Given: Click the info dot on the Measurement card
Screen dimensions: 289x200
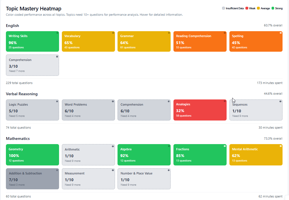Looking at the screenshot, I should pyautogui.click(x=113, y=170).
